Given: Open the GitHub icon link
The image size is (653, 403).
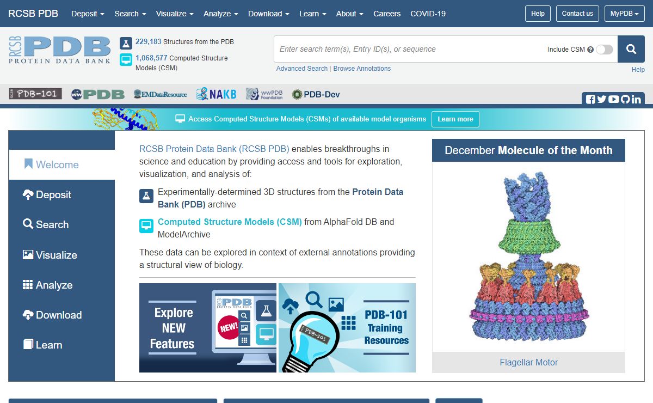Looking at the screenshot, I should point(625,100).
